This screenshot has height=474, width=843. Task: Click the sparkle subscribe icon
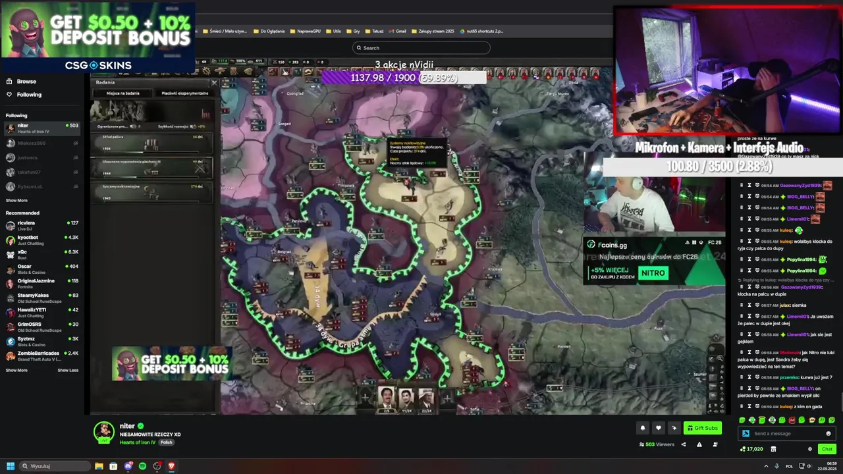click(x=674, y=428)
